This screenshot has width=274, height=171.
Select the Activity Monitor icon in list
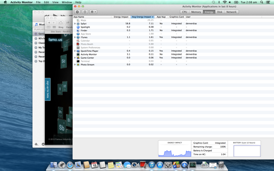(78, 54)
